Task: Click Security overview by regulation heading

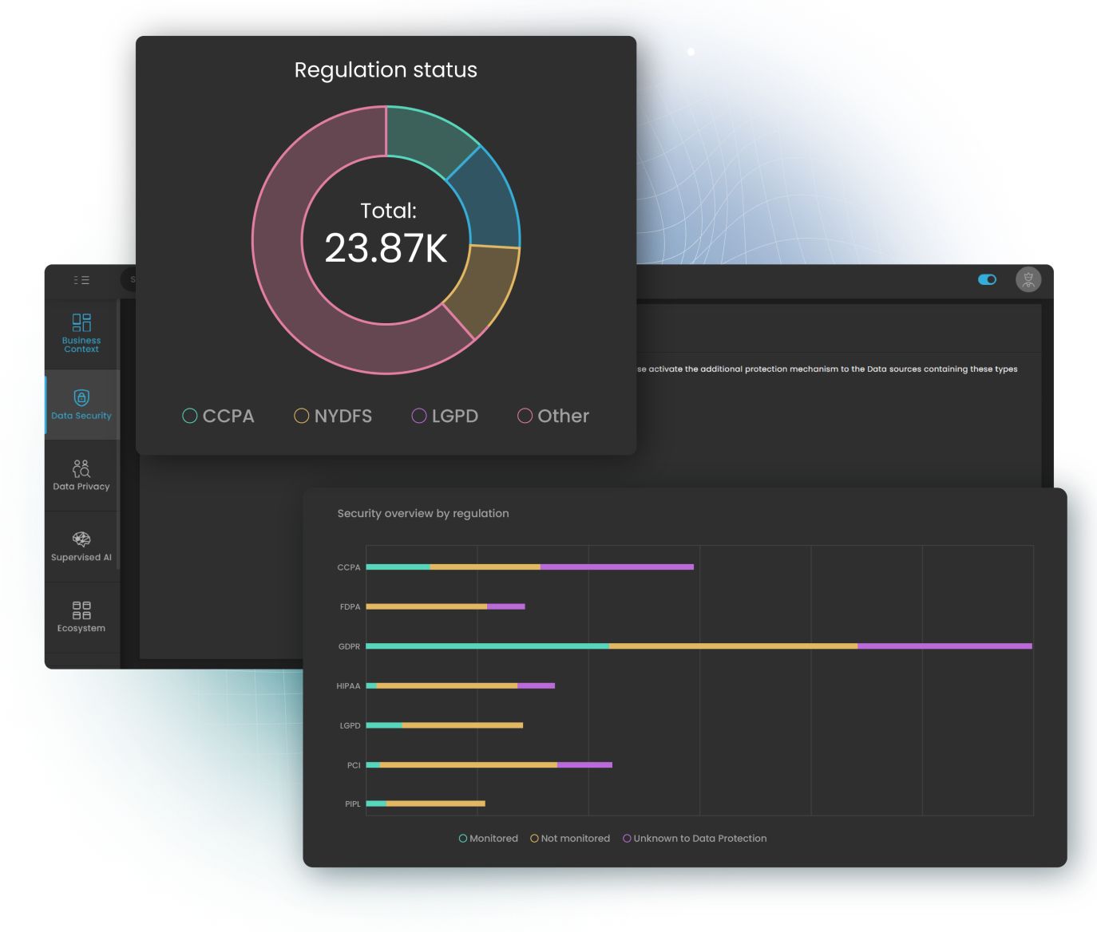Action: (x=423, y=513)
